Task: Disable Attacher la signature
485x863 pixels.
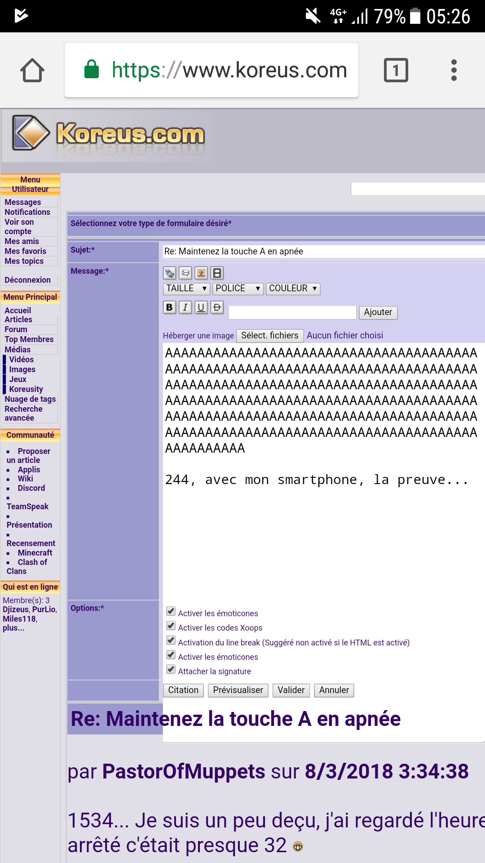Action: coord(171,669)
